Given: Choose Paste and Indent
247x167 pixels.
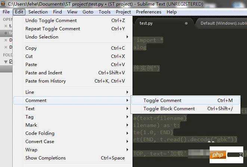Looking at the screenshot, I should [72, 72].
